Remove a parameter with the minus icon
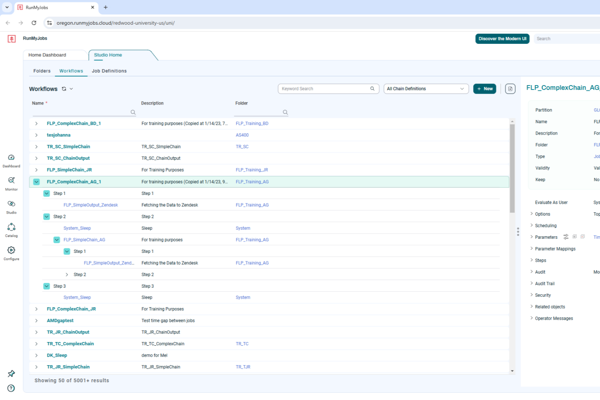 (x=582, y=236)
